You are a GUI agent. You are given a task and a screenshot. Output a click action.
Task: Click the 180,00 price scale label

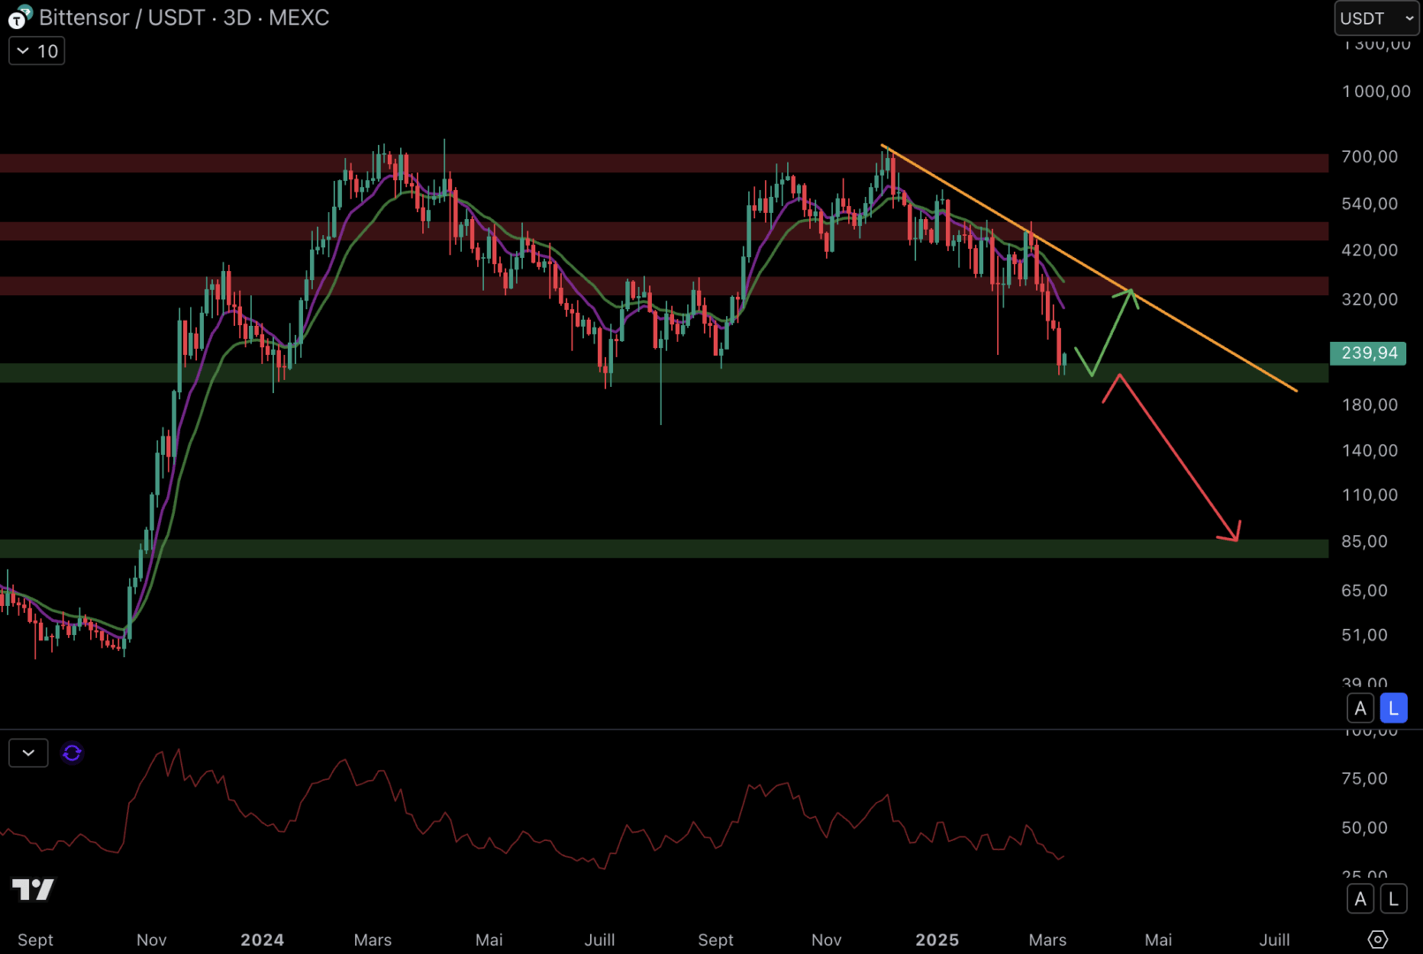1370,405
